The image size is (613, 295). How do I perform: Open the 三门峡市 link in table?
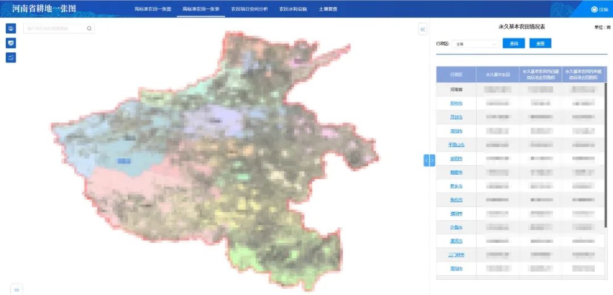click(x=456, y=255)
